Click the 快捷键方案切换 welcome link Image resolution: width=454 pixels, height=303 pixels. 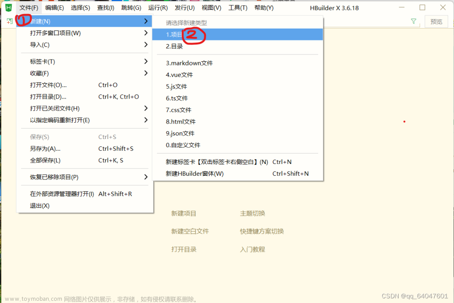(x=262, y=231)
